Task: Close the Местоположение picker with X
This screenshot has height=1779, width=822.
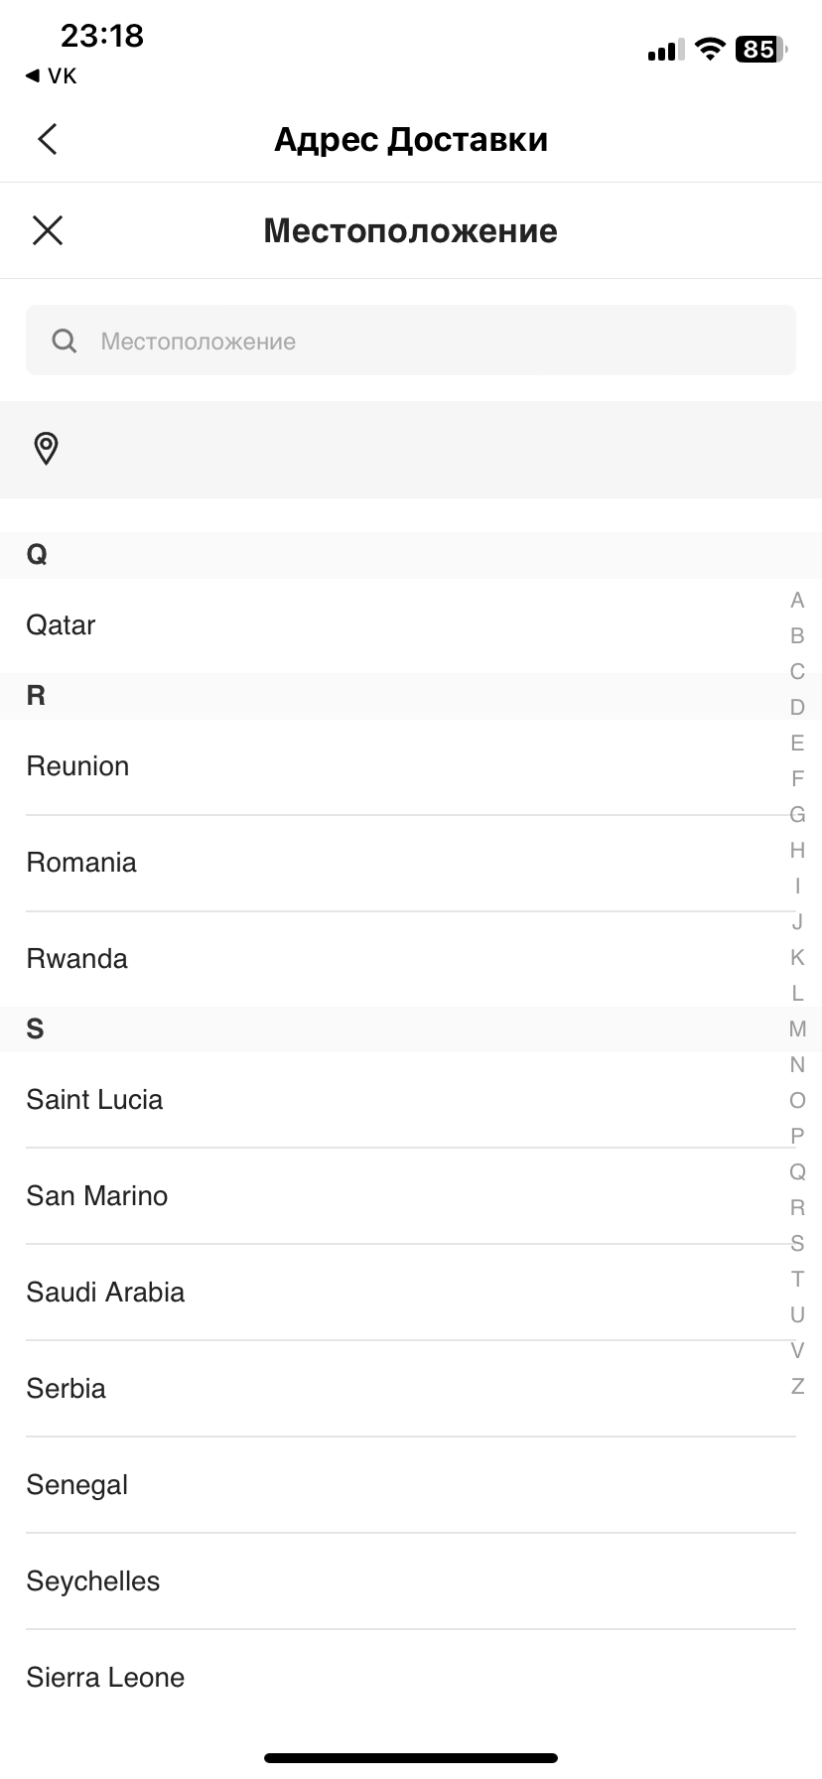Action: (x=48, y=231)
